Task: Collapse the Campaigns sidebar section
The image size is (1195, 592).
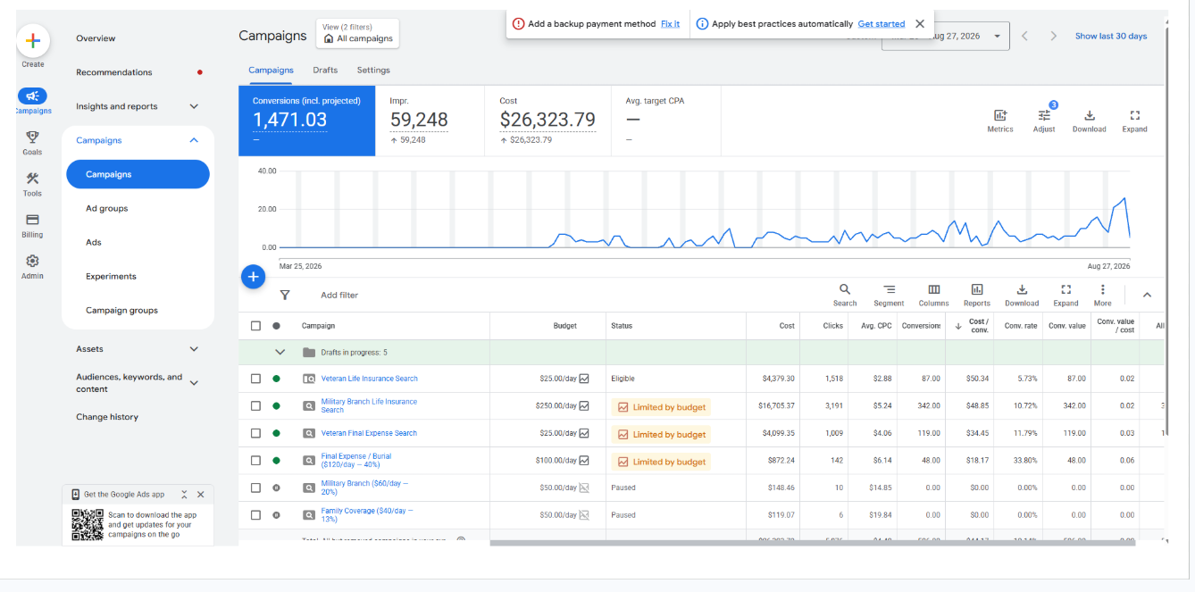Action: [194, 140]
